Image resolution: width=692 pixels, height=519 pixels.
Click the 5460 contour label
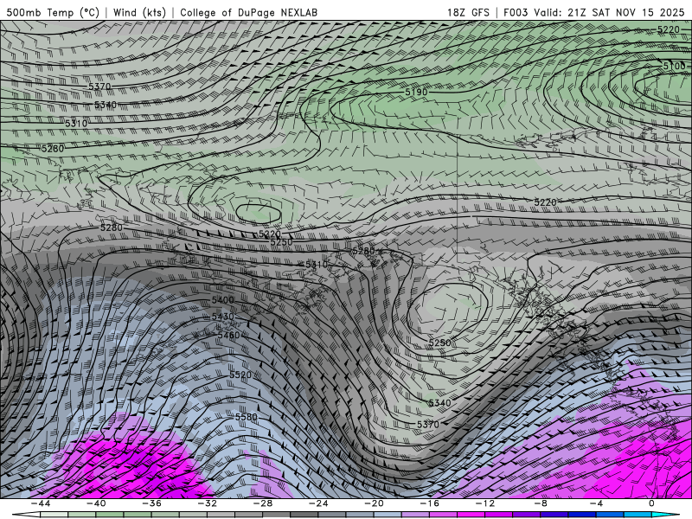228,336
